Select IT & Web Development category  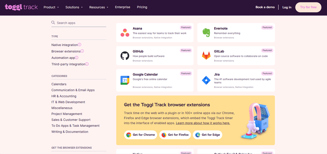click(x=68, y=102)
